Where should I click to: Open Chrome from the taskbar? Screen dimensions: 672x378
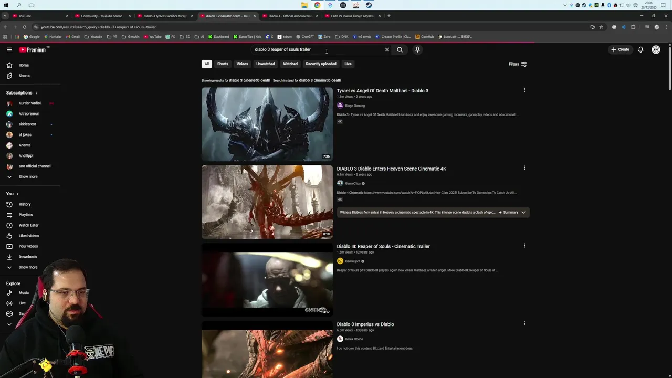point(317,5)
